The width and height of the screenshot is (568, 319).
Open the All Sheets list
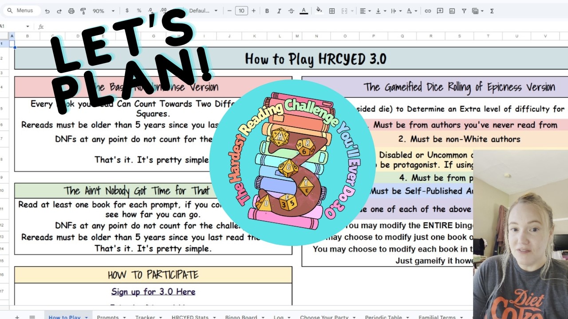tap(32, 317)
